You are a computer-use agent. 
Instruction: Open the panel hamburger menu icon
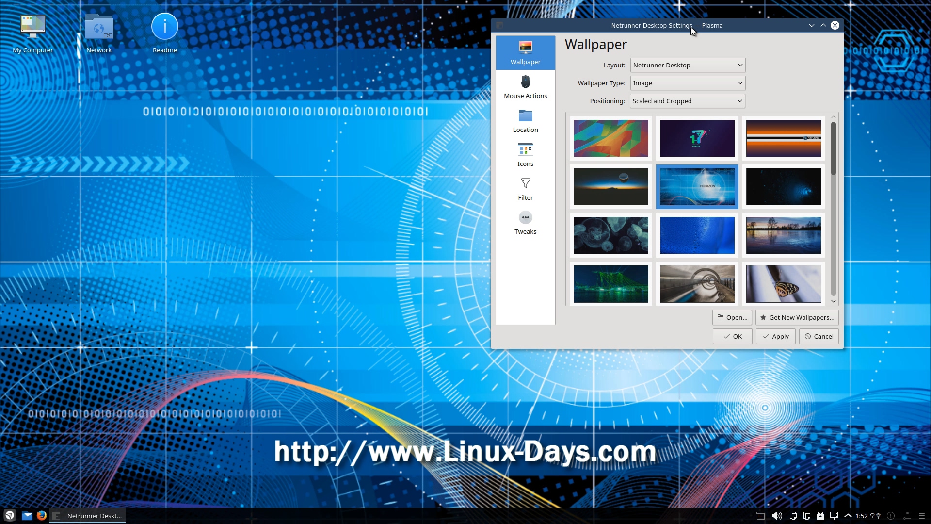coord(922,516)
